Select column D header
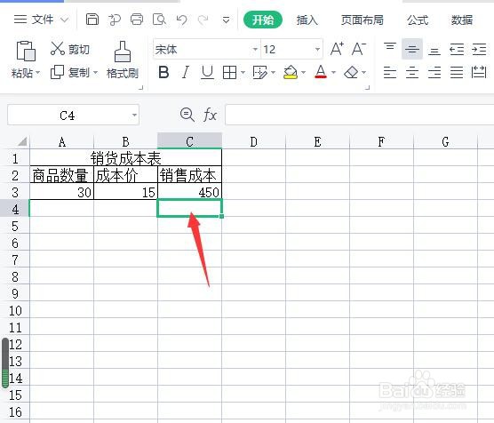Viewport: 494px width, 423px height. point(253,141)
